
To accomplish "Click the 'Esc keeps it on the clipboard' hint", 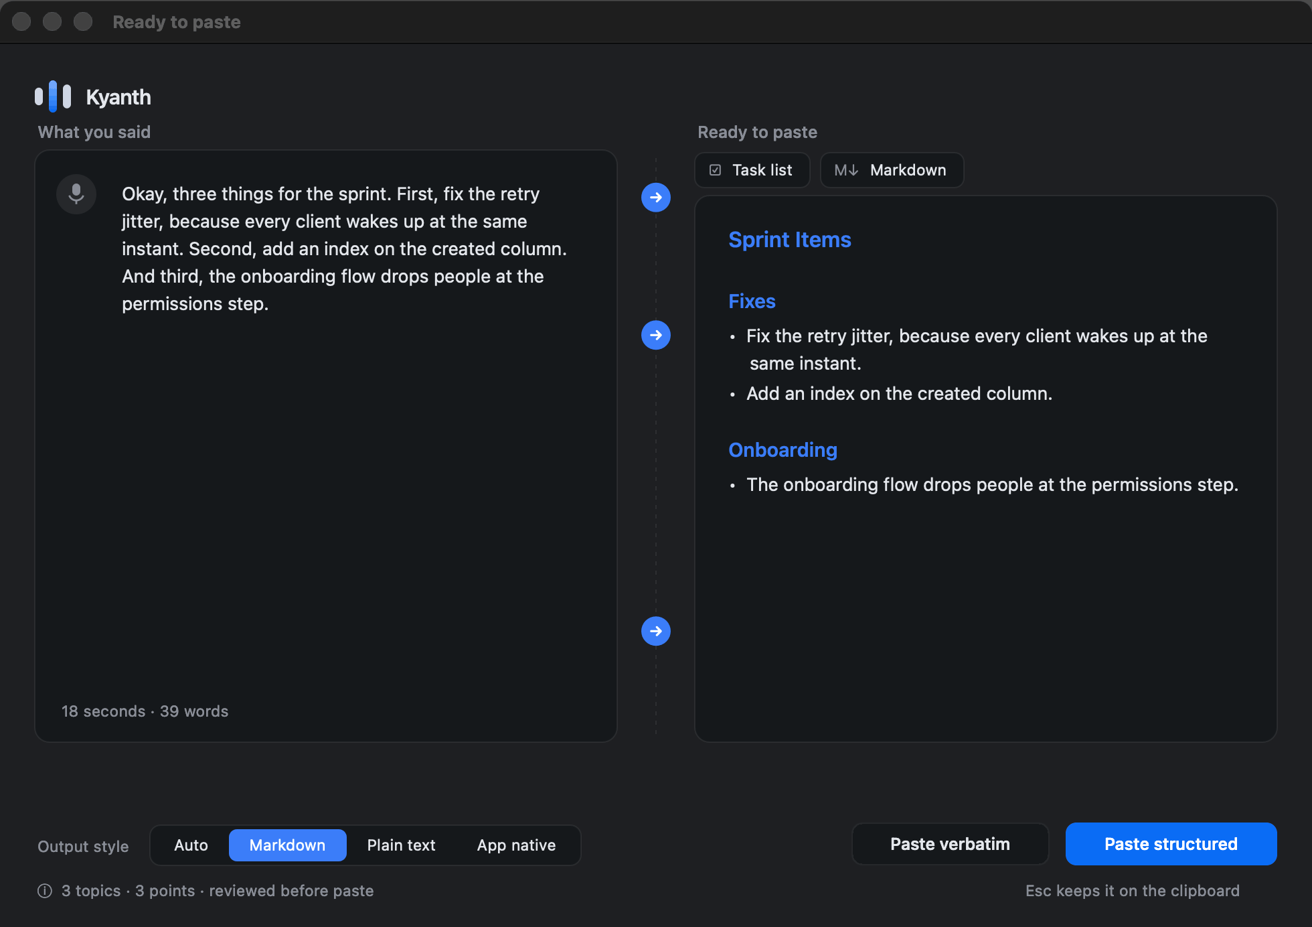I will 1133,891.
